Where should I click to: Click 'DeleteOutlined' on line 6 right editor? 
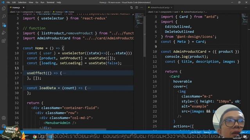[179, 31]
